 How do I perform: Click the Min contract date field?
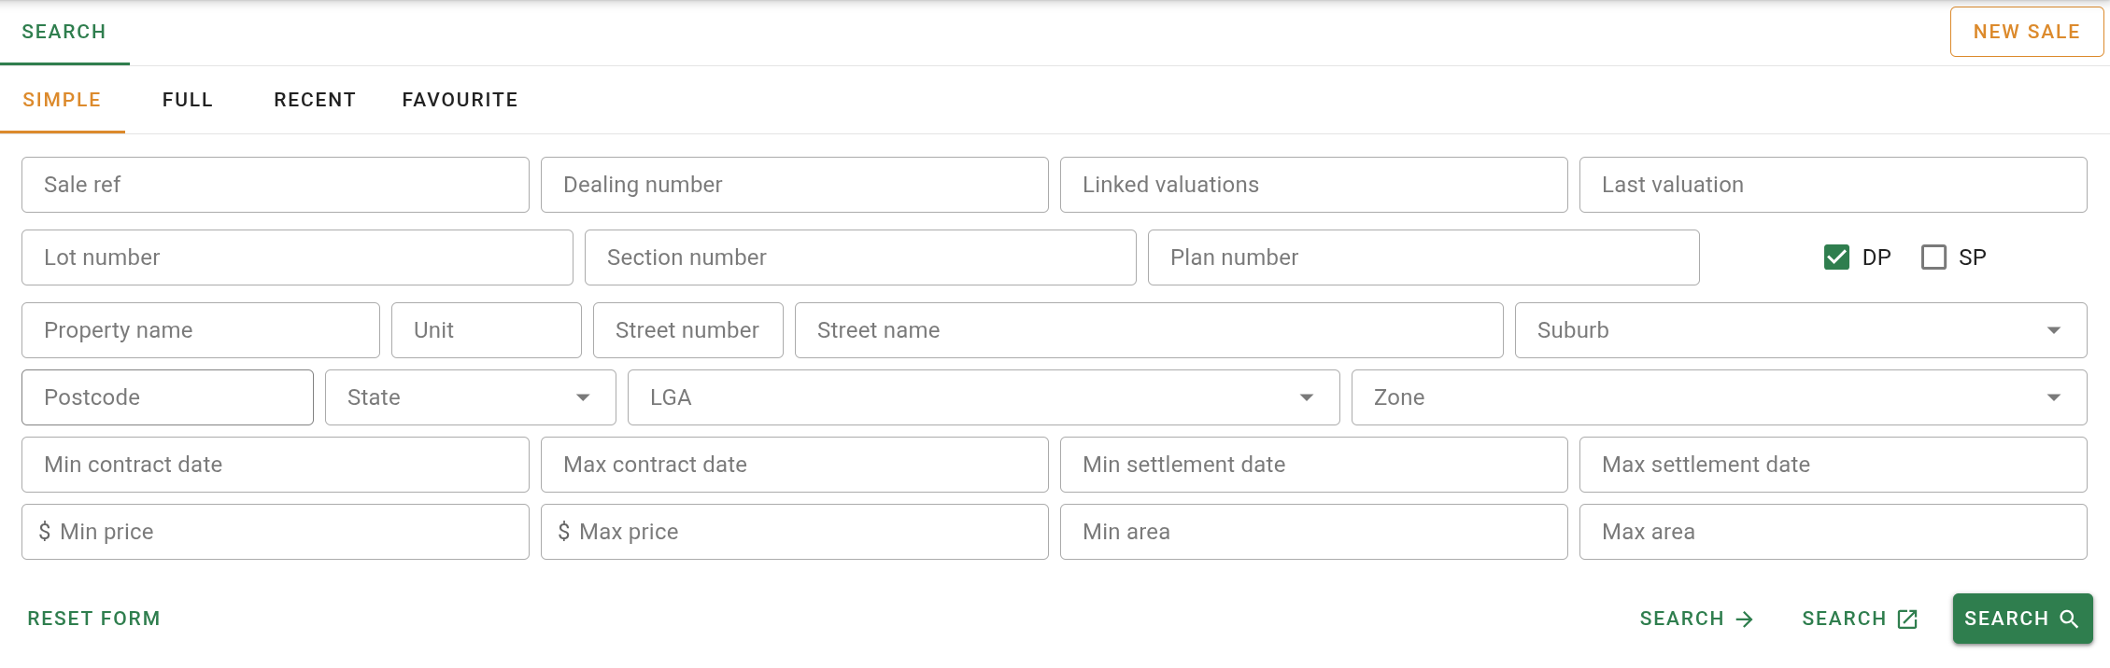point(276,465)
